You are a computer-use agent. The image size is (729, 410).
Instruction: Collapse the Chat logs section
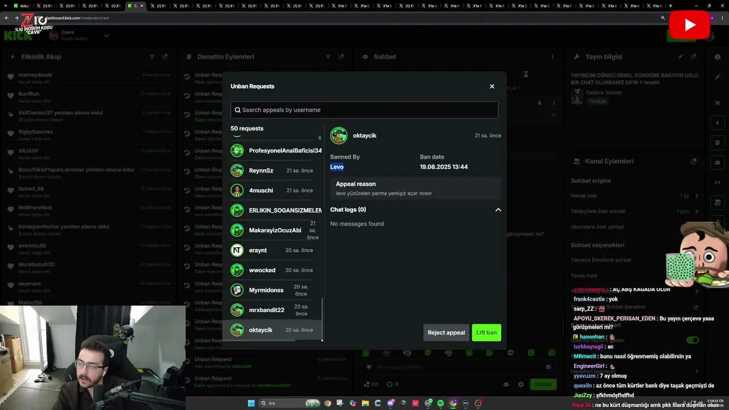point(498,210)
